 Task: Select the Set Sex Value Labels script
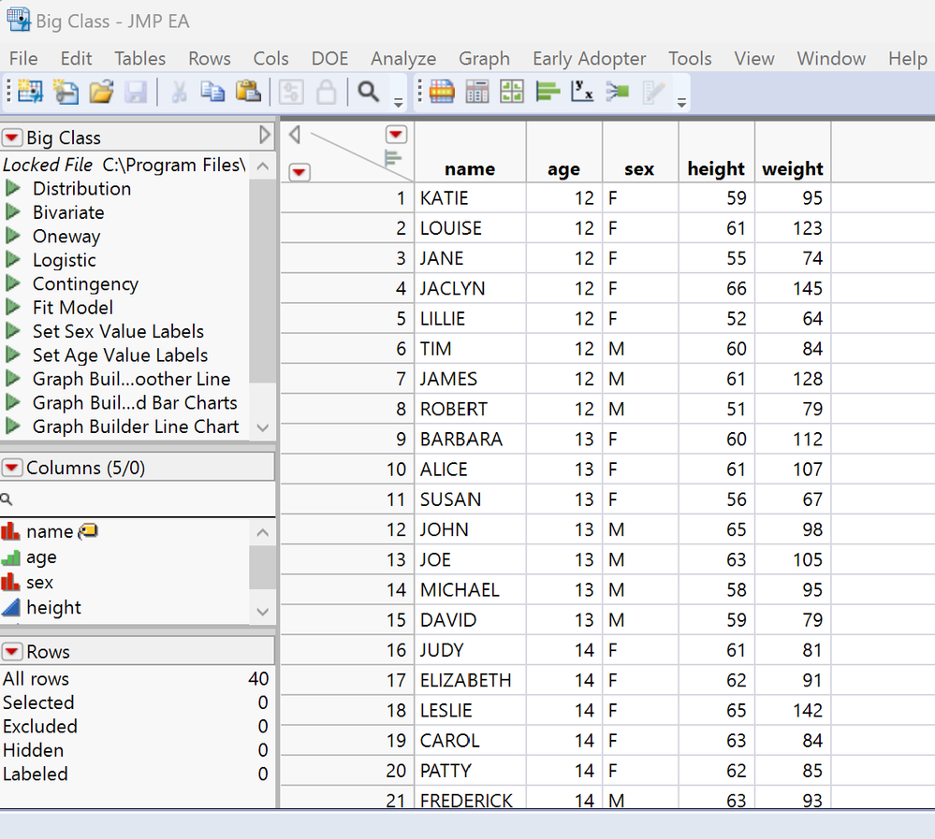[x=118, y=331]
